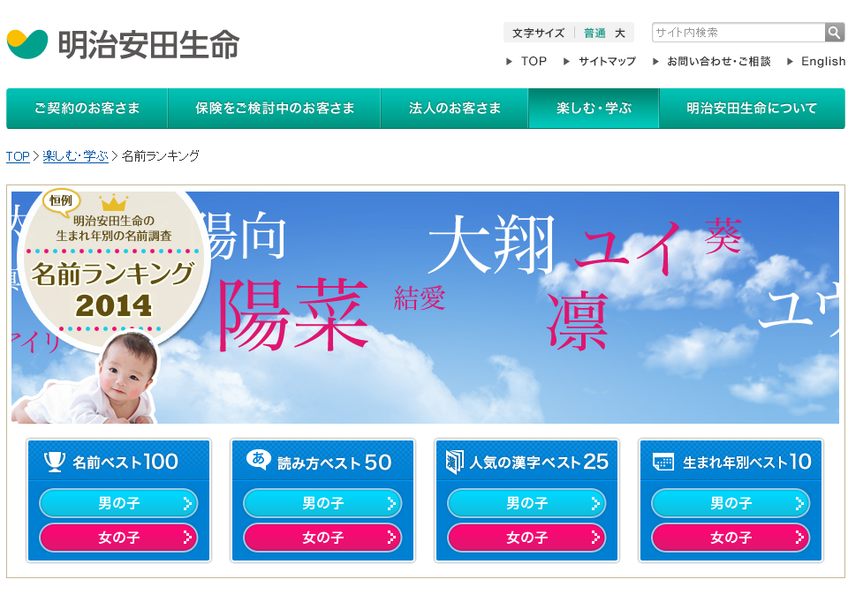The height and width of the screenshot is (602, 848).
Task: Click the calendar icon beside 生まれ年別ベスト10
Action: coord(663,462)
